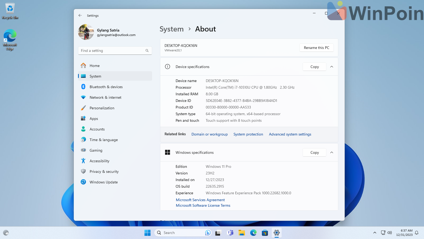Click the Find a setting search box
This screenshot has width=424, height=239.
[112, 51]
